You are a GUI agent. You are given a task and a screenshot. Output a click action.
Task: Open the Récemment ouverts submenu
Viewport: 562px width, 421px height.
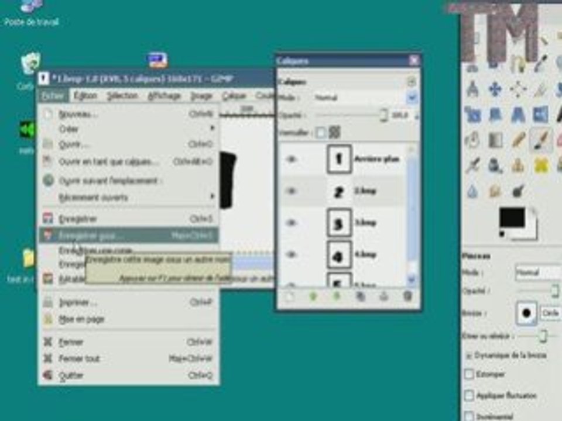[x=128, y=197]
